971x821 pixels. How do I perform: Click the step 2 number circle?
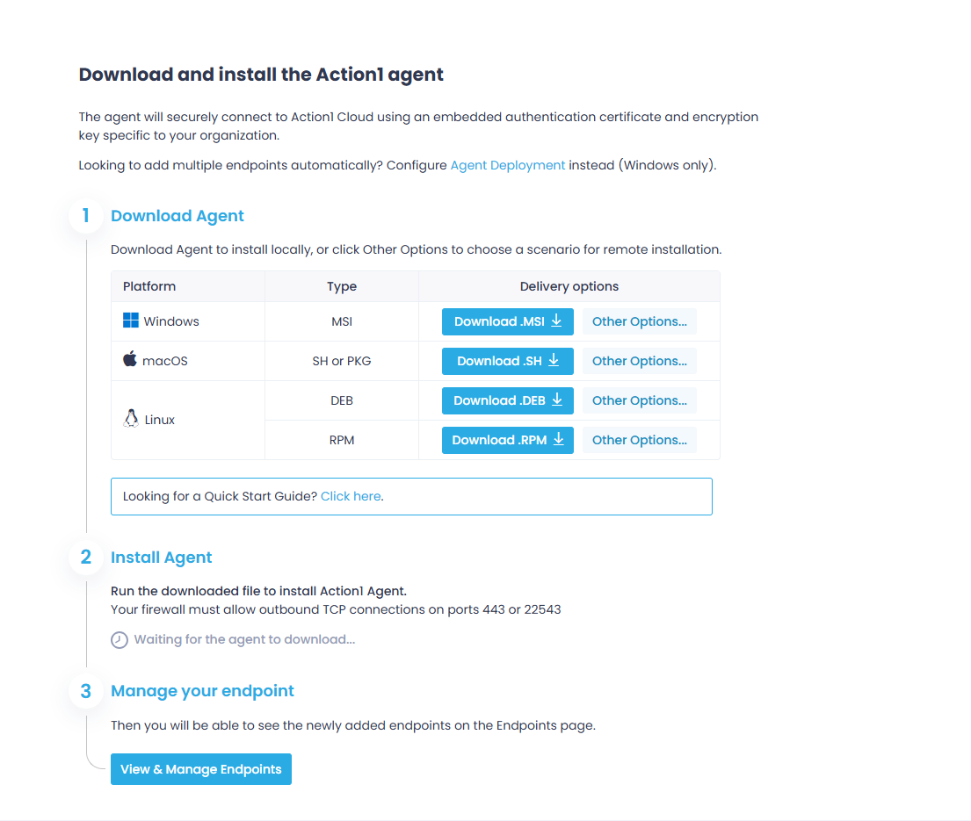[x=86, y=558]
